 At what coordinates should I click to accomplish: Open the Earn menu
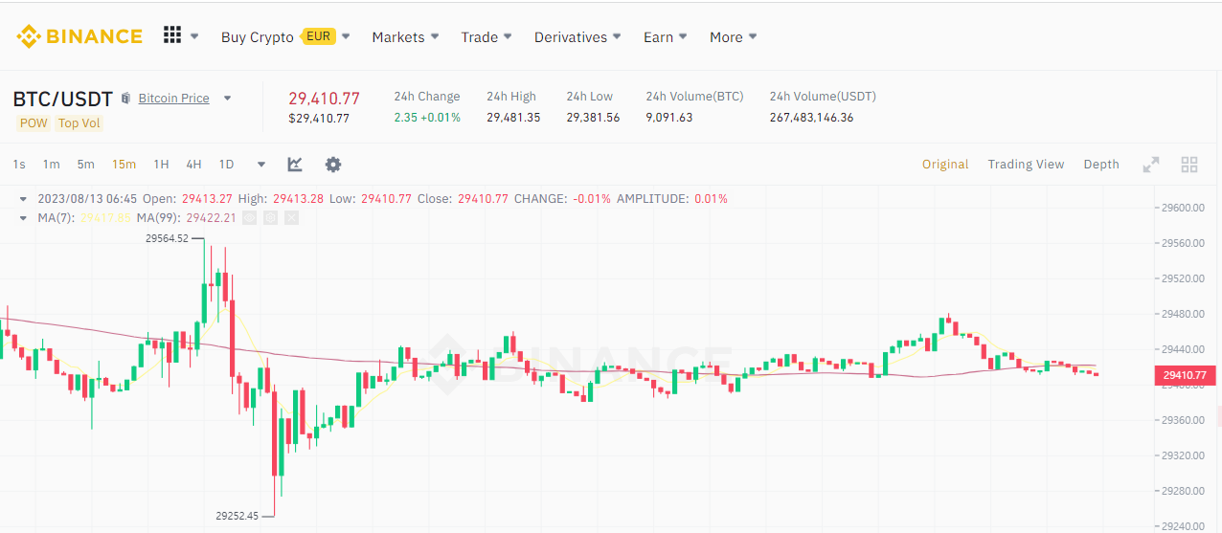(659, 36)
